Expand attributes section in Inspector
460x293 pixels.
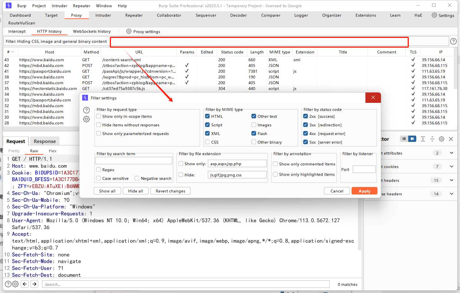pos(452,153)
